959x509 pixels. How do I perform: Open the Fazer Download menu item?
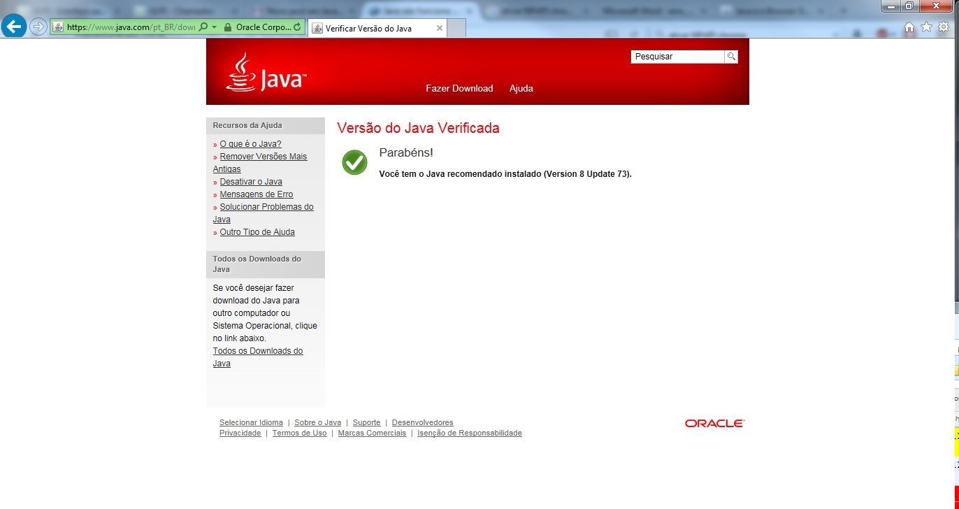pos(459,88)
